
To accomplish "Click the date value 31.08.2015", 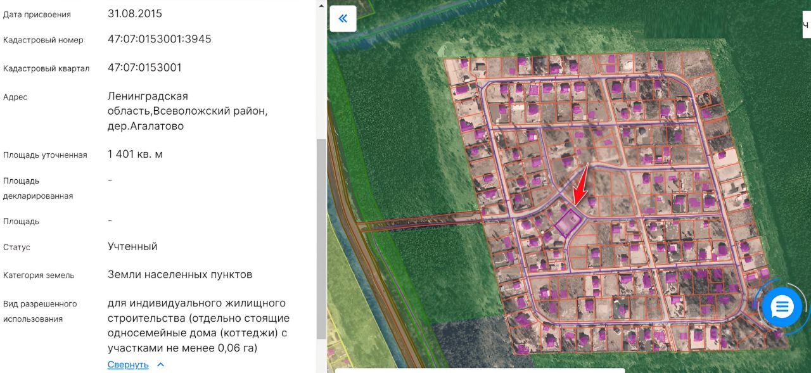I will pyautogui.click(x=134, y=13).
